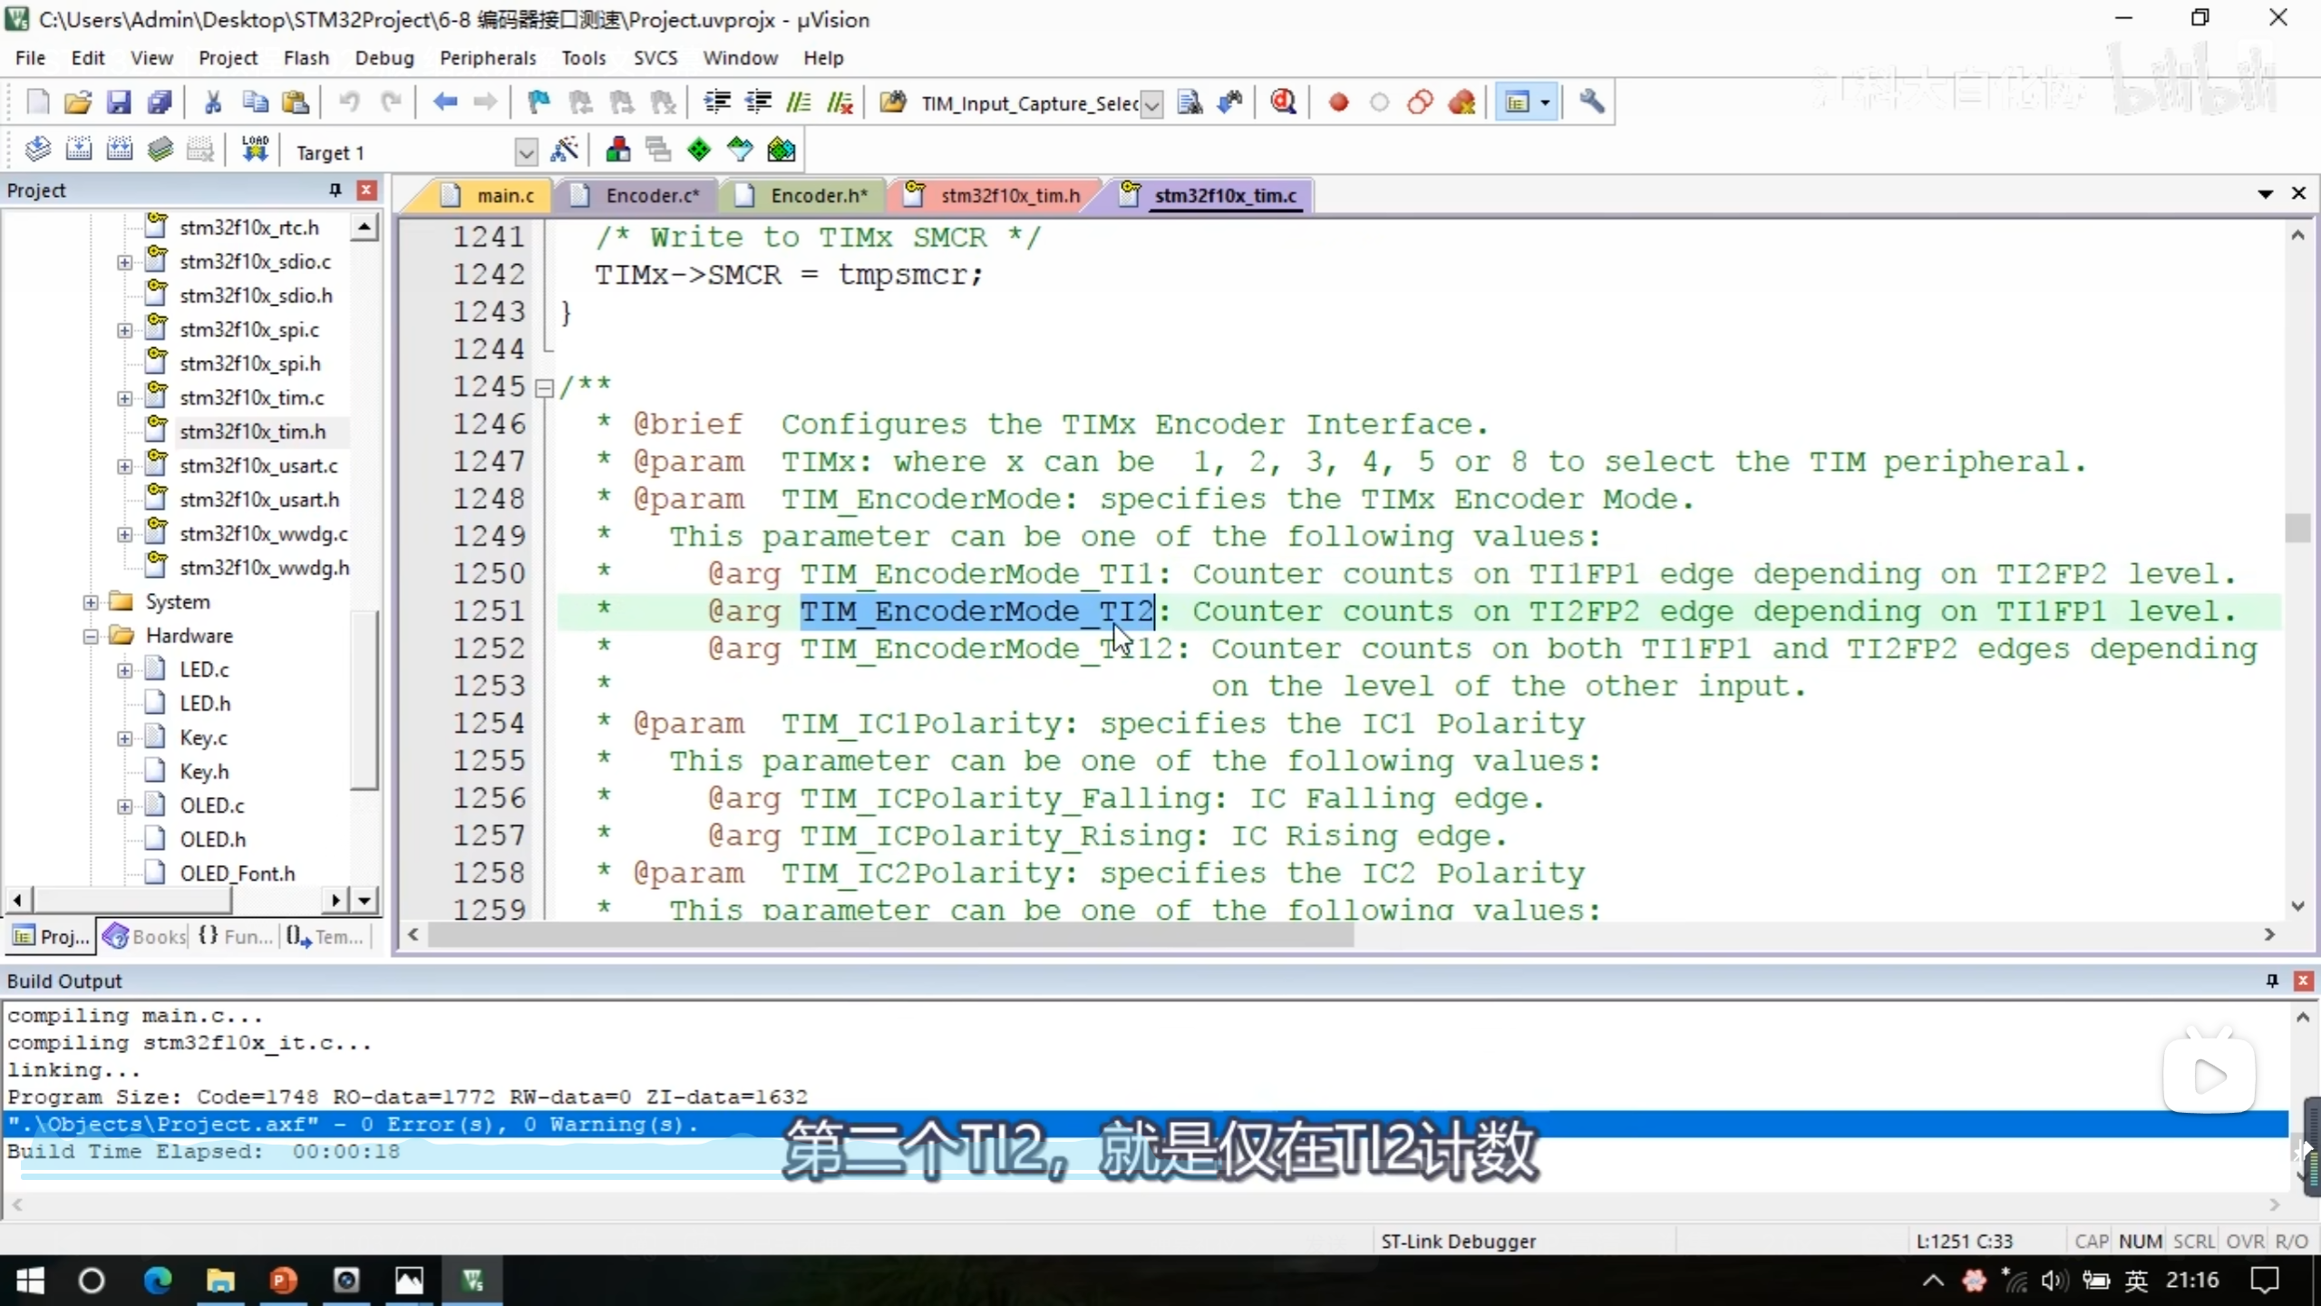This screenshot has width=2321, height=1306.
Task: Pin the Project panel
Action: click(335, 190)
